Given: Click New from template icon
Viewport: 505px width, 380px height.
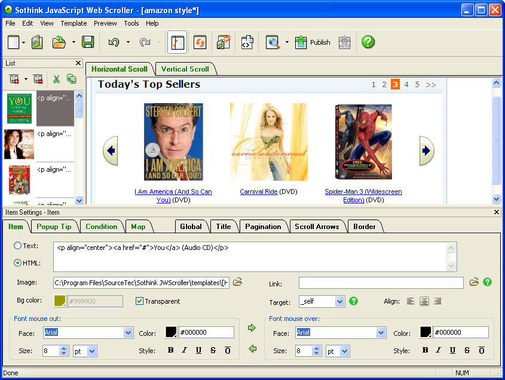Looking at the screenshot, I should [x=36, y=42].
